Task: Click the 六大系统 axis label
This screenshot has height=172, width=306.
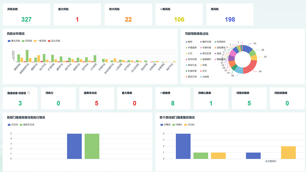Action: [94, 66]
